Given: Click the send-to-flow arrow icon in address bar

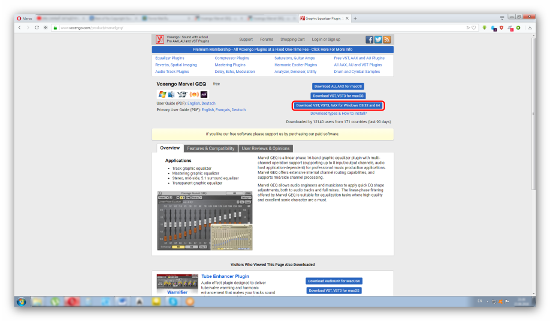Looking at the screenshot, I should point(468,27).
